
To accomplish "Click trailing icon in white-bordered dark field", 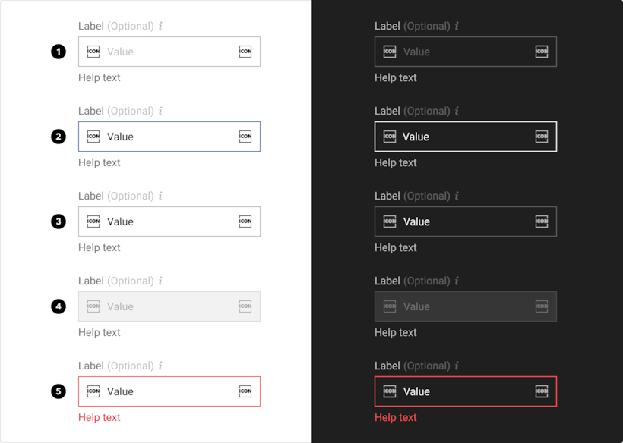I will [542, 137].
